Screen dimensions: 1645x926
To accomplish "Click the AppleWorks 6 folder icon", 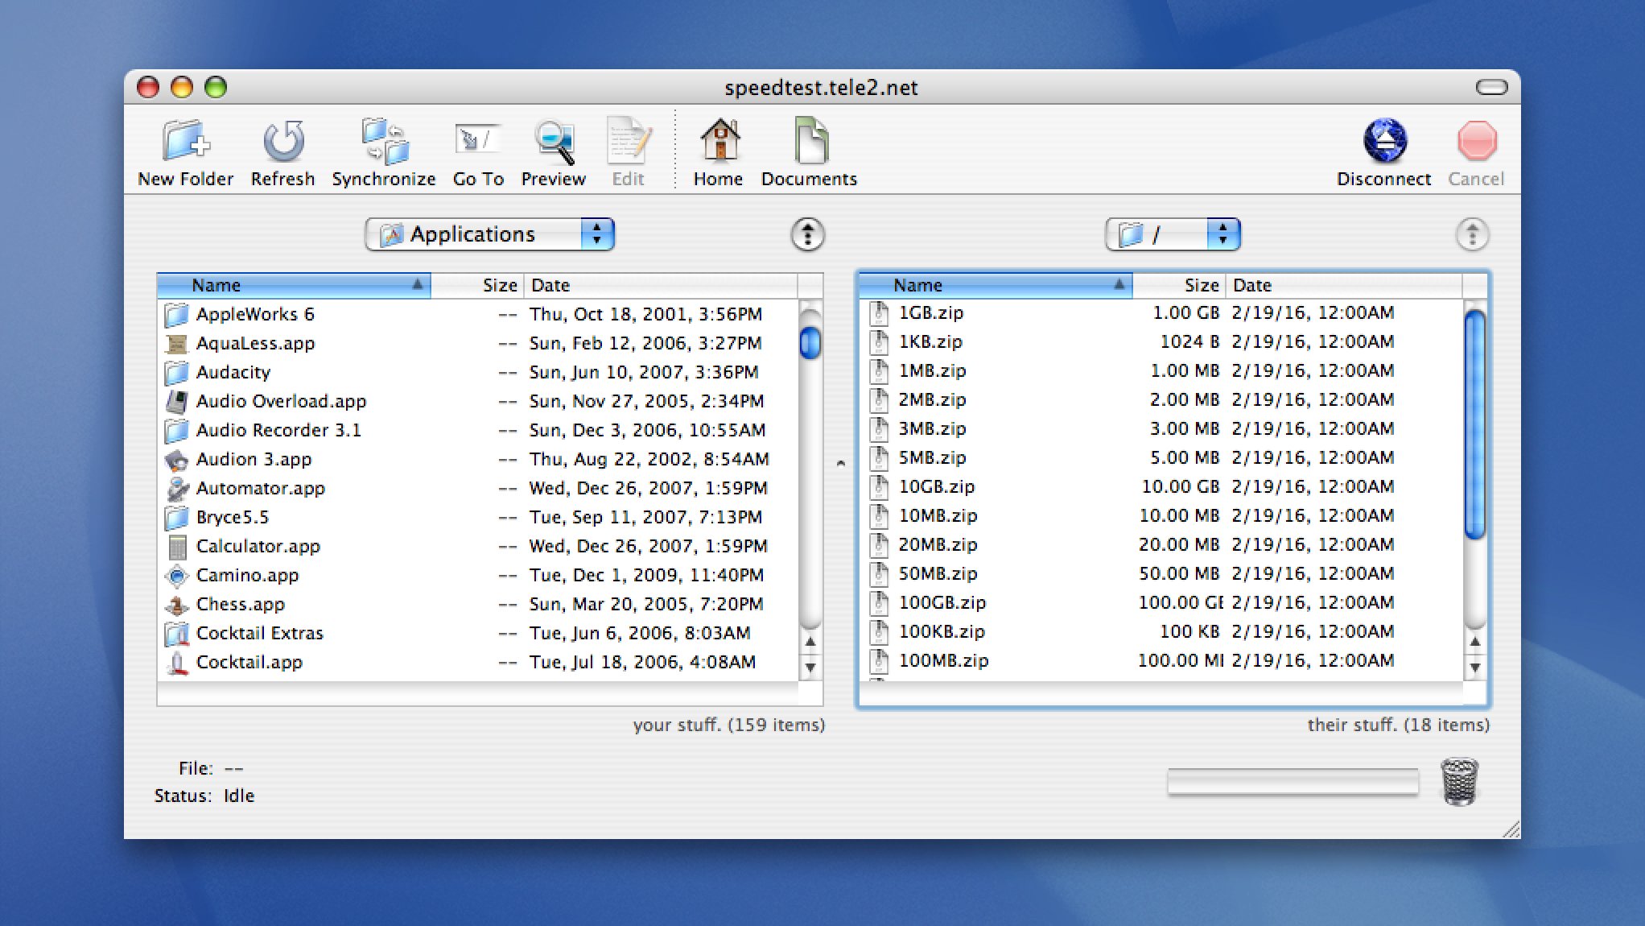I will point(176,314).
